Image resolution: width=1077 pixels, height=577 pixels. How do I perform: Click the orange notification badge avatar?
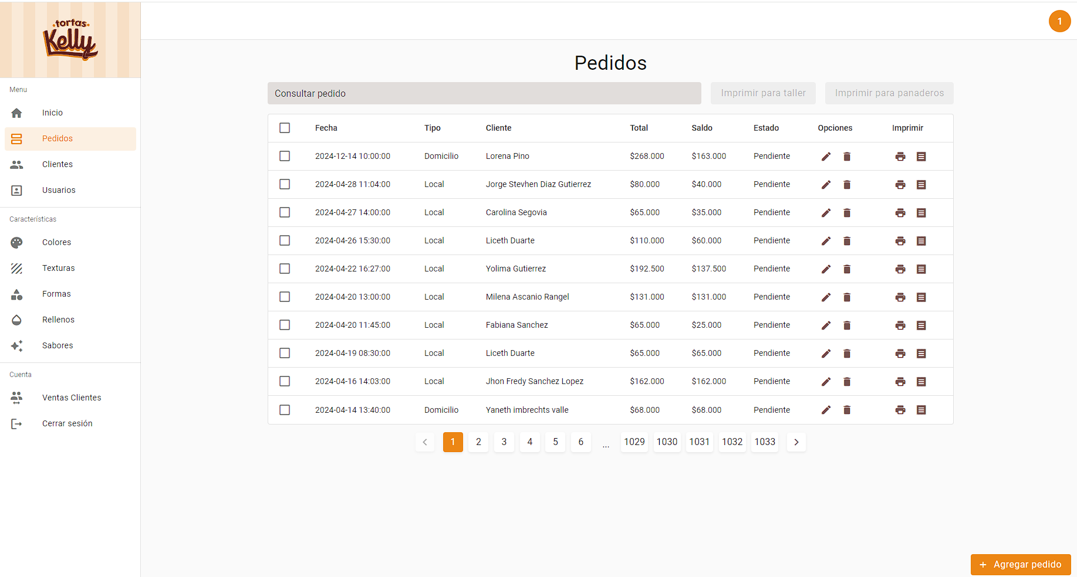click(1059, 21)
